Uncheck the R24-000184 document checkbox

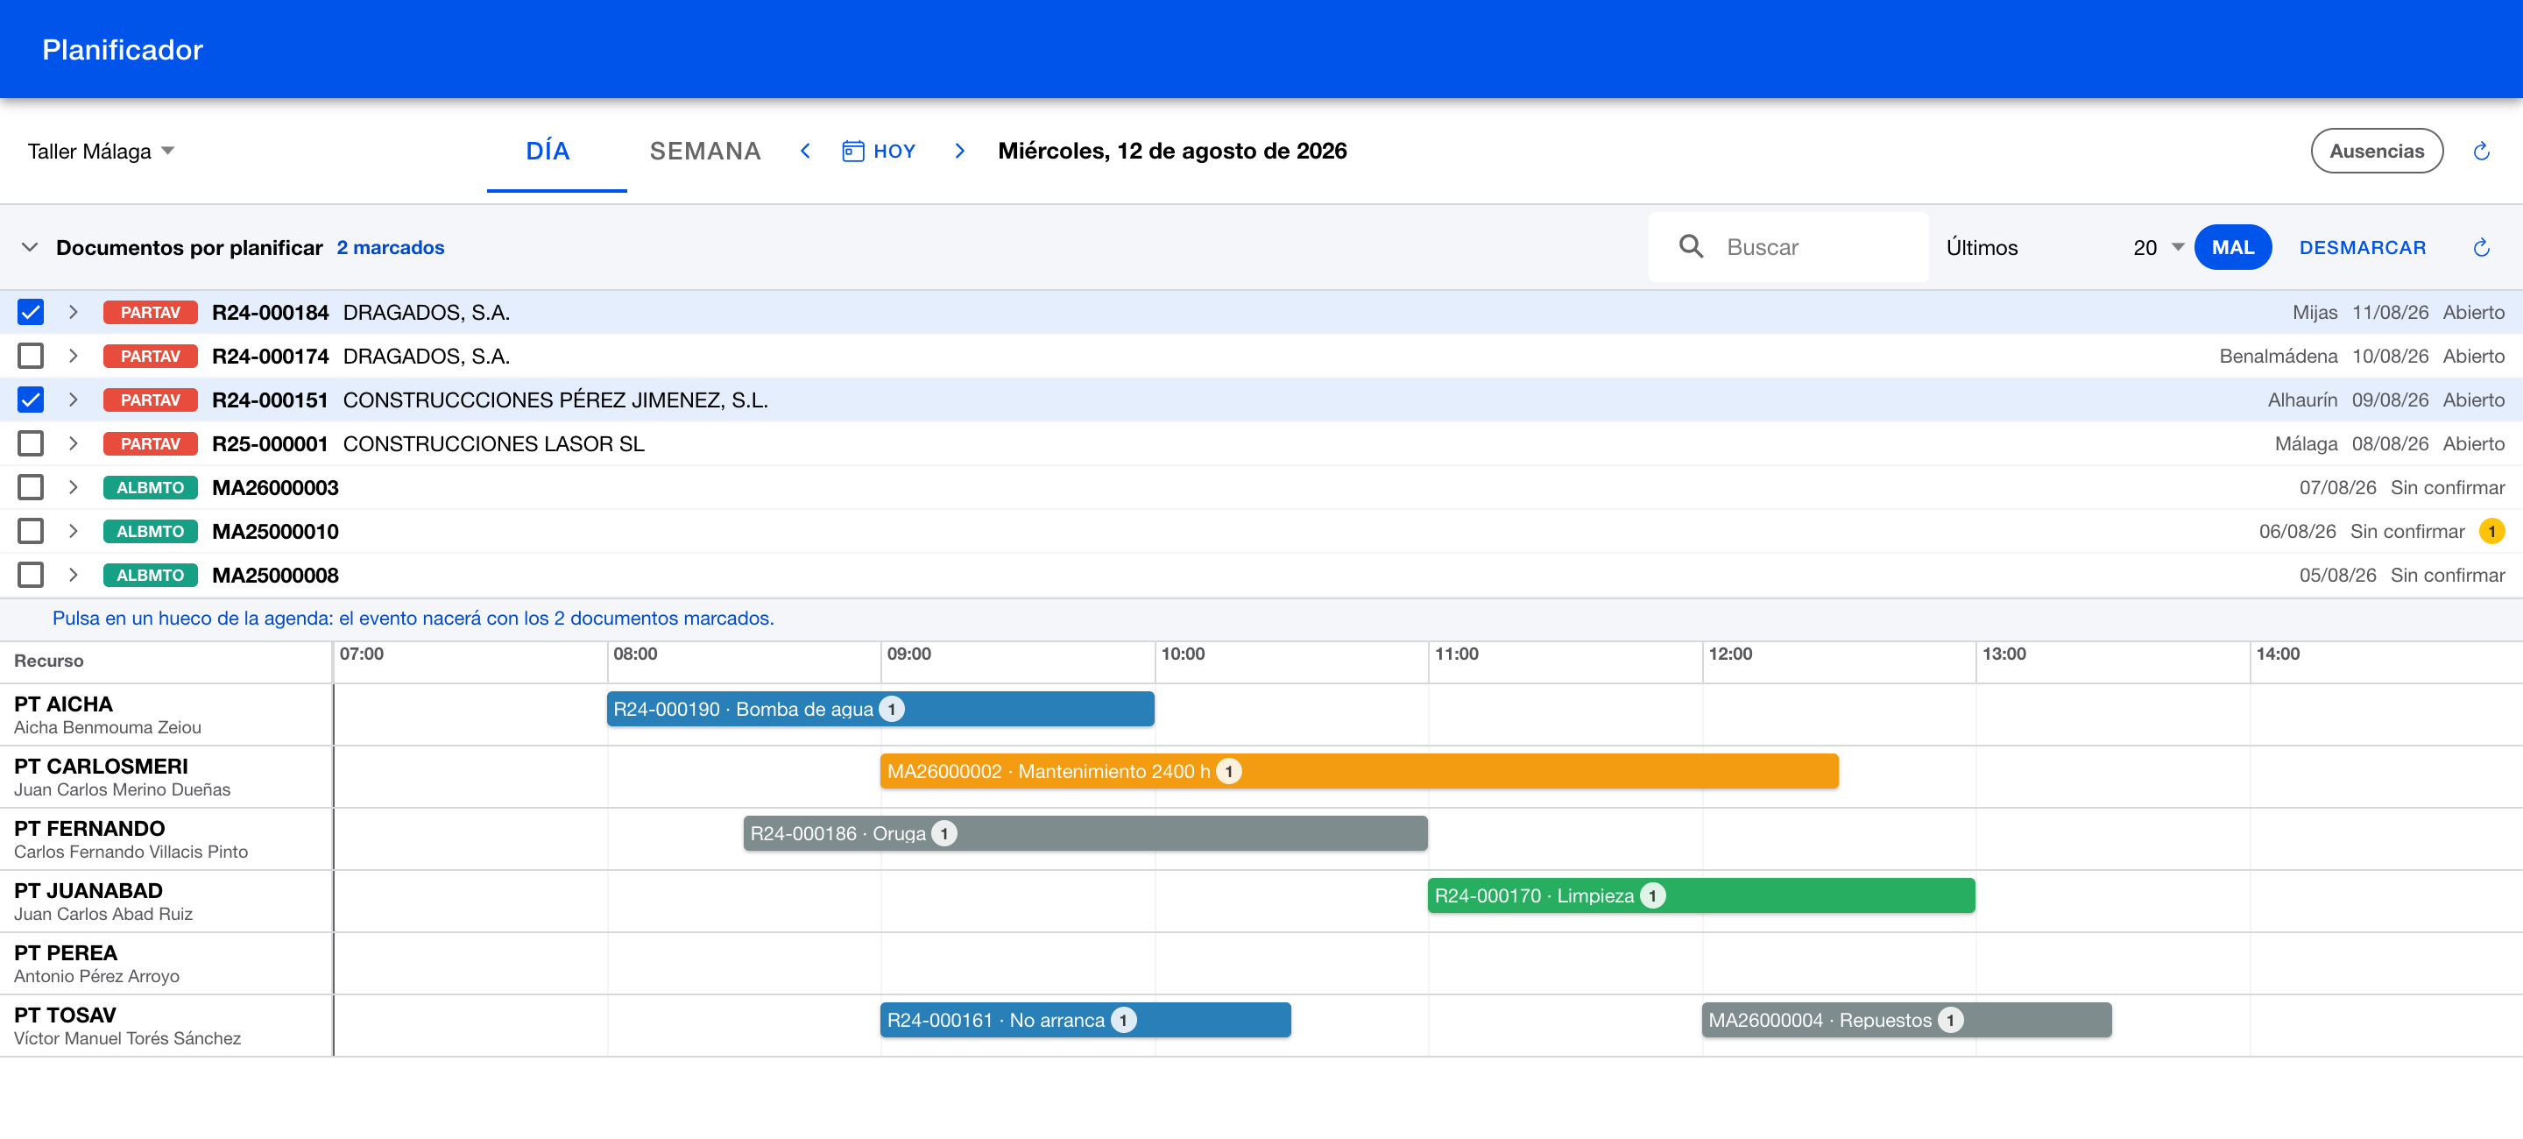pyautogui.click(x=31, y=313)
